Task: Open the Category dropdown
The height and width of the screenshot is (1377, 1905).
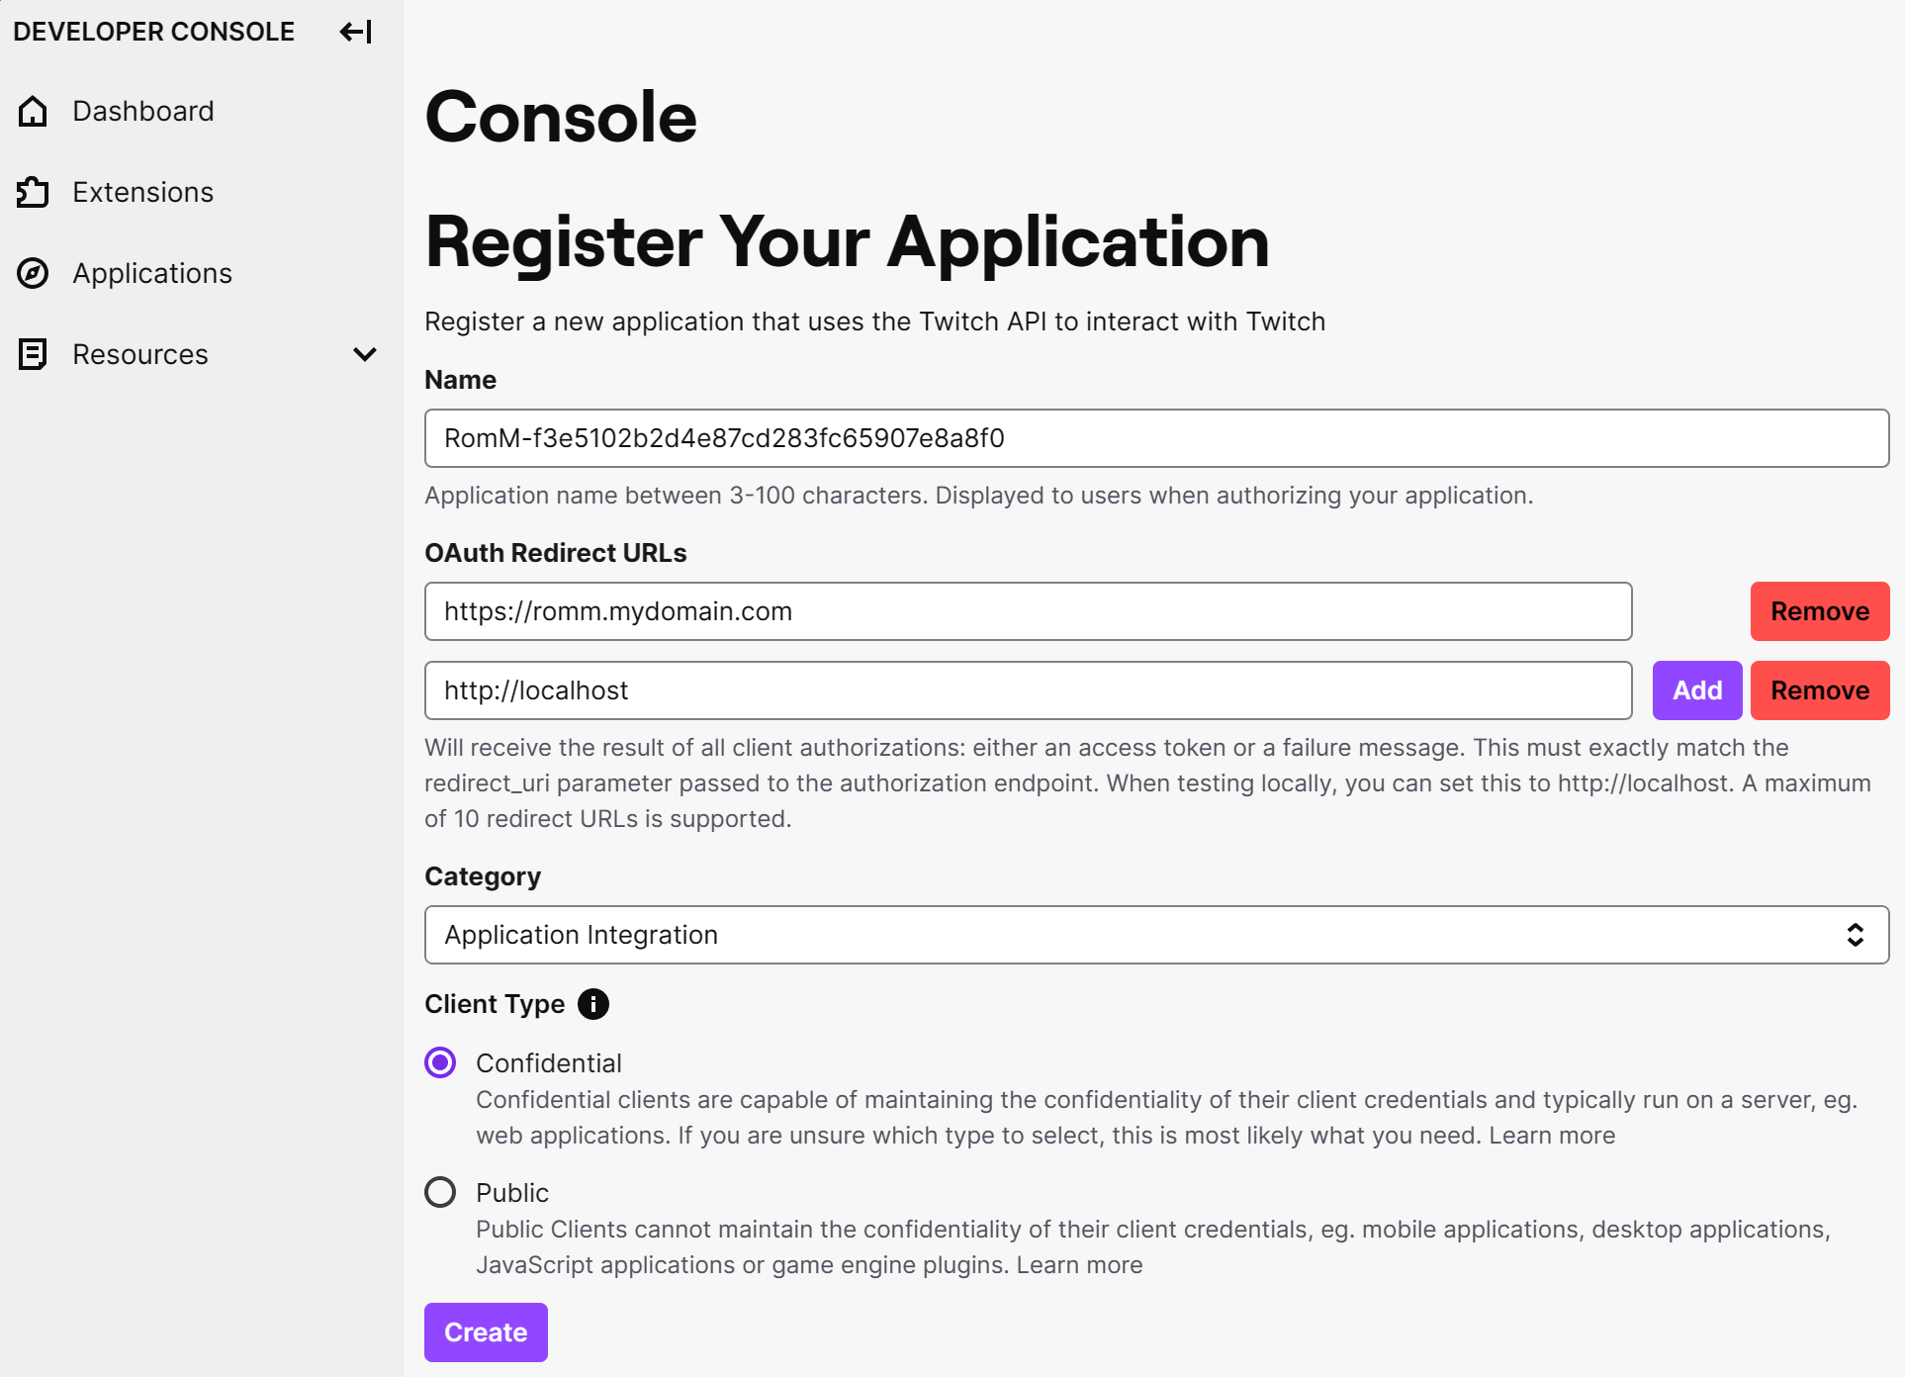Action: [x=1156, y=935]
